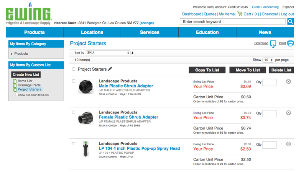Focus the Enter search keyword field
This screenshot has width=296, height=172.
coord(233,21)
